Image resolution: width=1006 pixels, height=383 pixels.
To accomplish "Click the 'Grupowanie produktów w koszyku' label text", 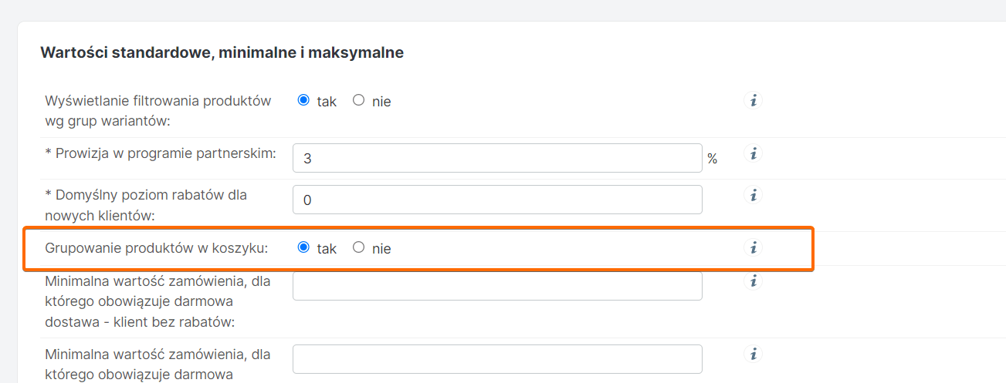I will point(157,248).
